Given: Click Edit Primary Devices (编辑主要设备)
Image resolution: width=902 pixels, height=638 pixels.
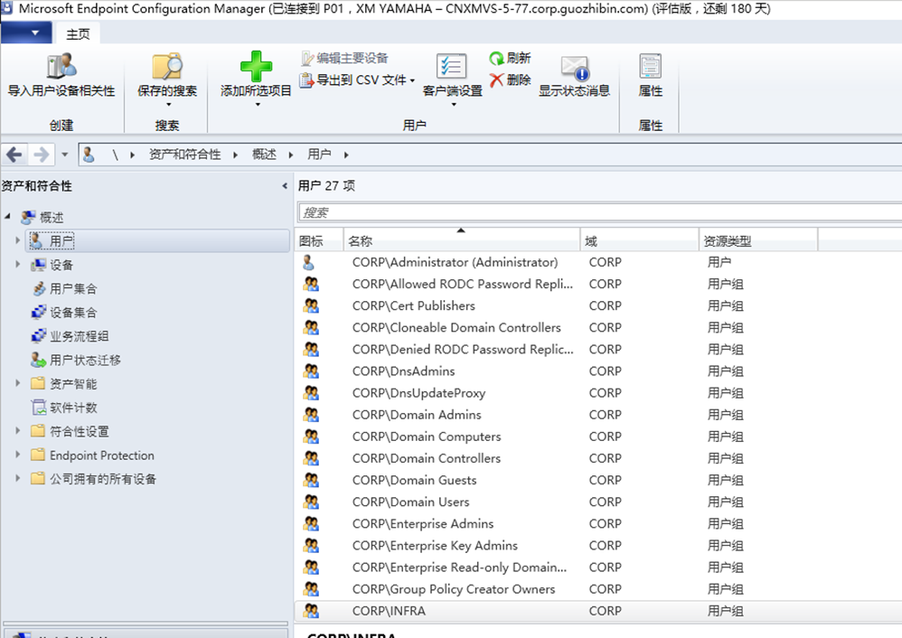Looking at the screenshot, I should (x=344, y=58).
